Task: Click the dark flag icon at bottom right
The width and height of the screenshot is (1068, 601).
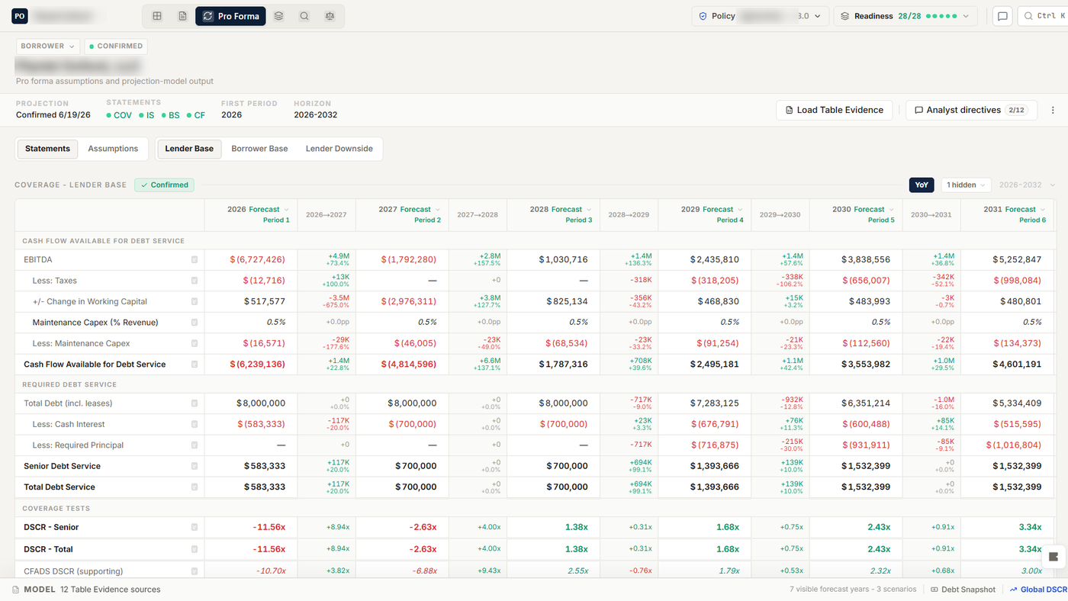Action: pos(1054,557)
